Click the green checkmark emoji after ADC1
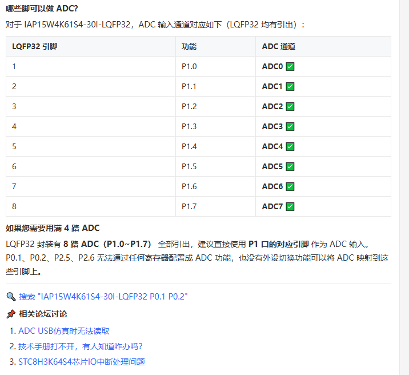Image resolution: width=409 pixels, height=375 pixels. point(290,86)
